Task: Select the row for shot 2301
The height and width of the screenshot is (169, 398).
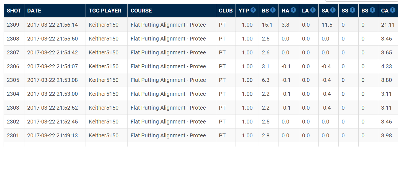Action: coord(13,135)
